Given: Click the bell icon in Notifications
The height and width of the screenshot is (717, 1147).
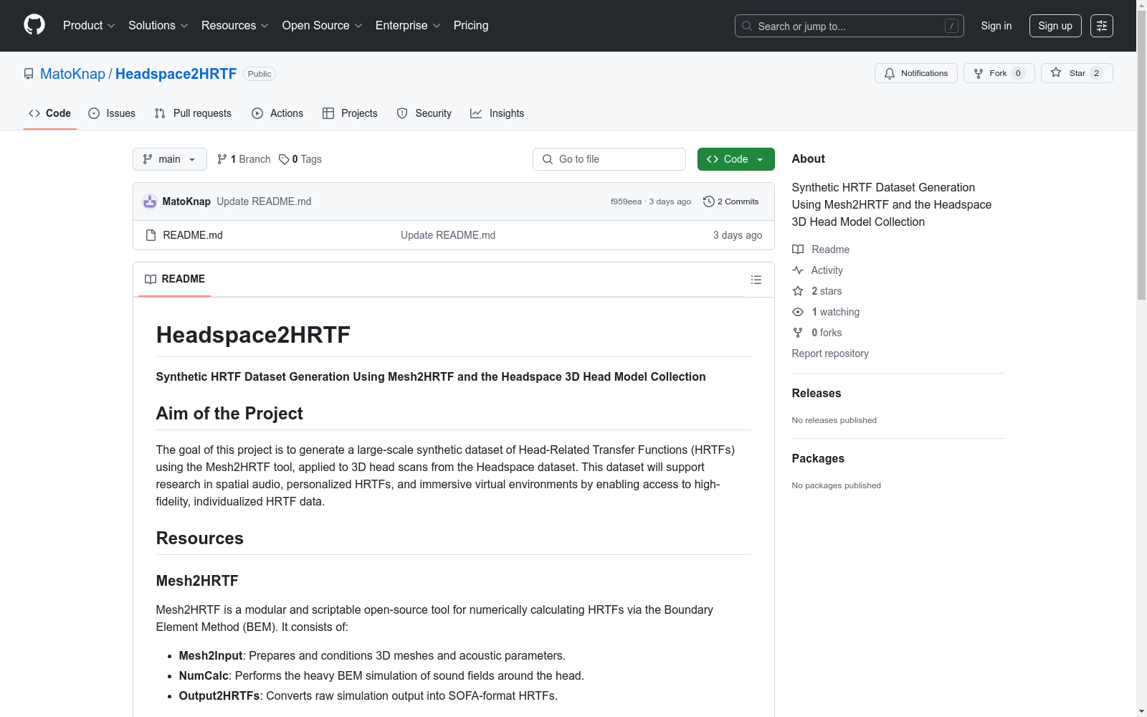Looking at the screenshot, I should coord(890,73).
